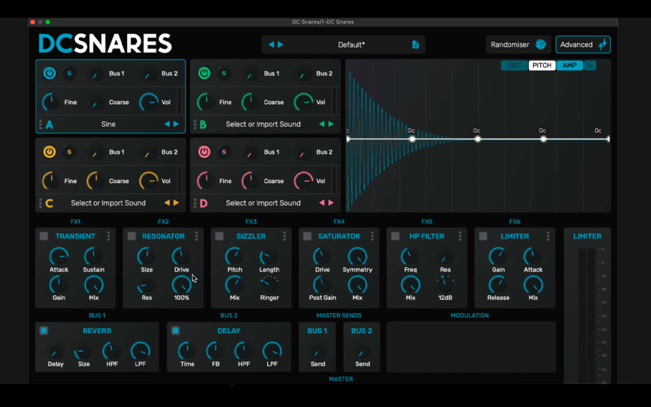Screen dimensions: 651x407
Task: Disable the Reverb bus checkbox
Action: pyautogui.click(x=44, y=331)
